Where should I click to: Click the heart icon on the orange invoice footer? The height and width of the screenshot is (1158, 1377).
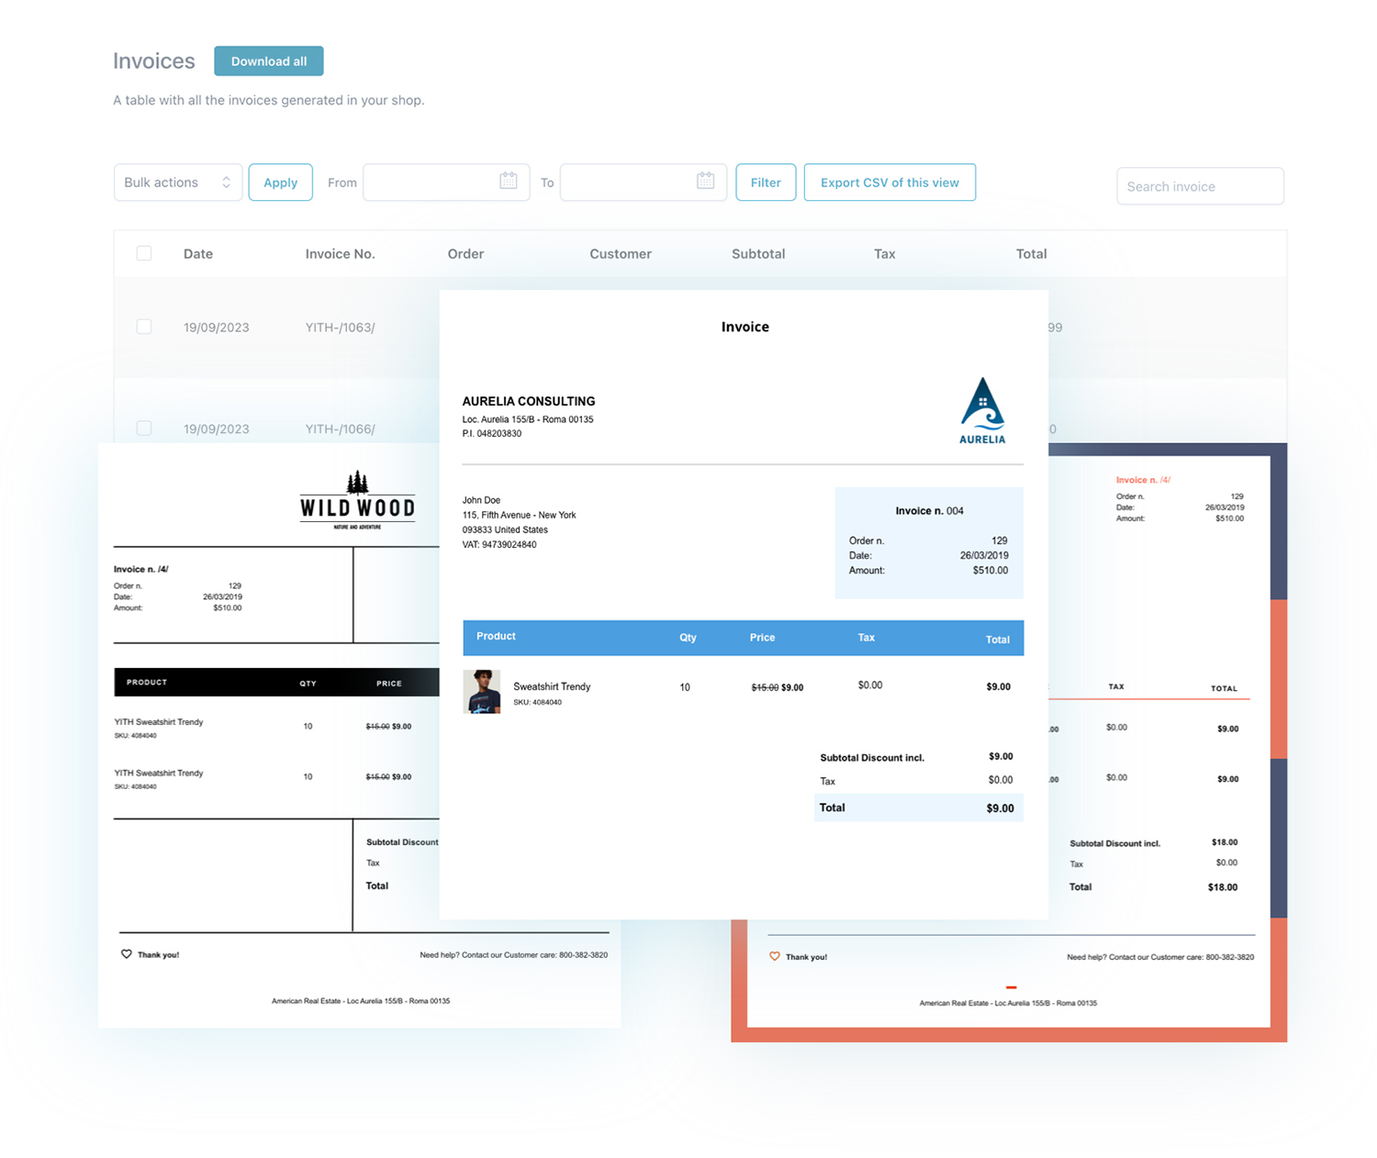coord(776,956)
